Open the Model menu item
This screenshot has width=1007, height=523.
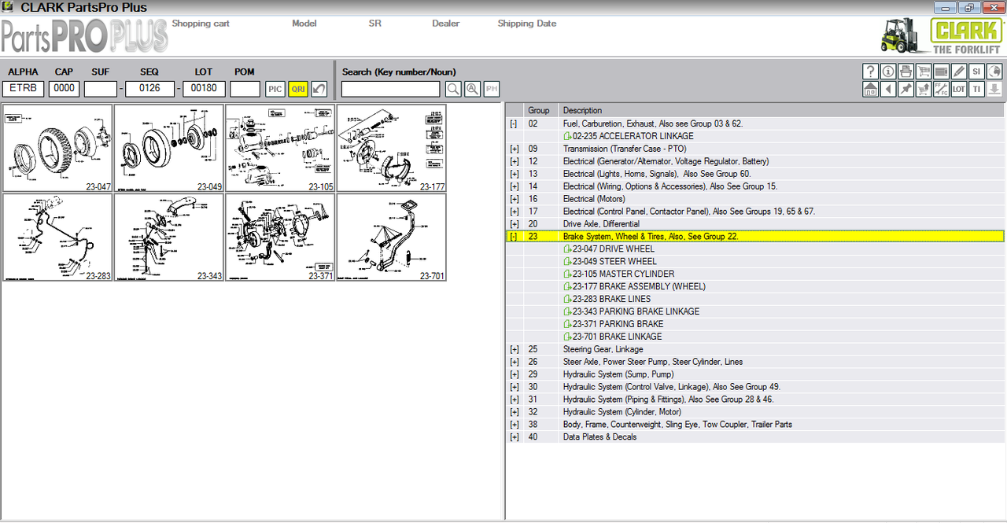click(x=304, y=24)
